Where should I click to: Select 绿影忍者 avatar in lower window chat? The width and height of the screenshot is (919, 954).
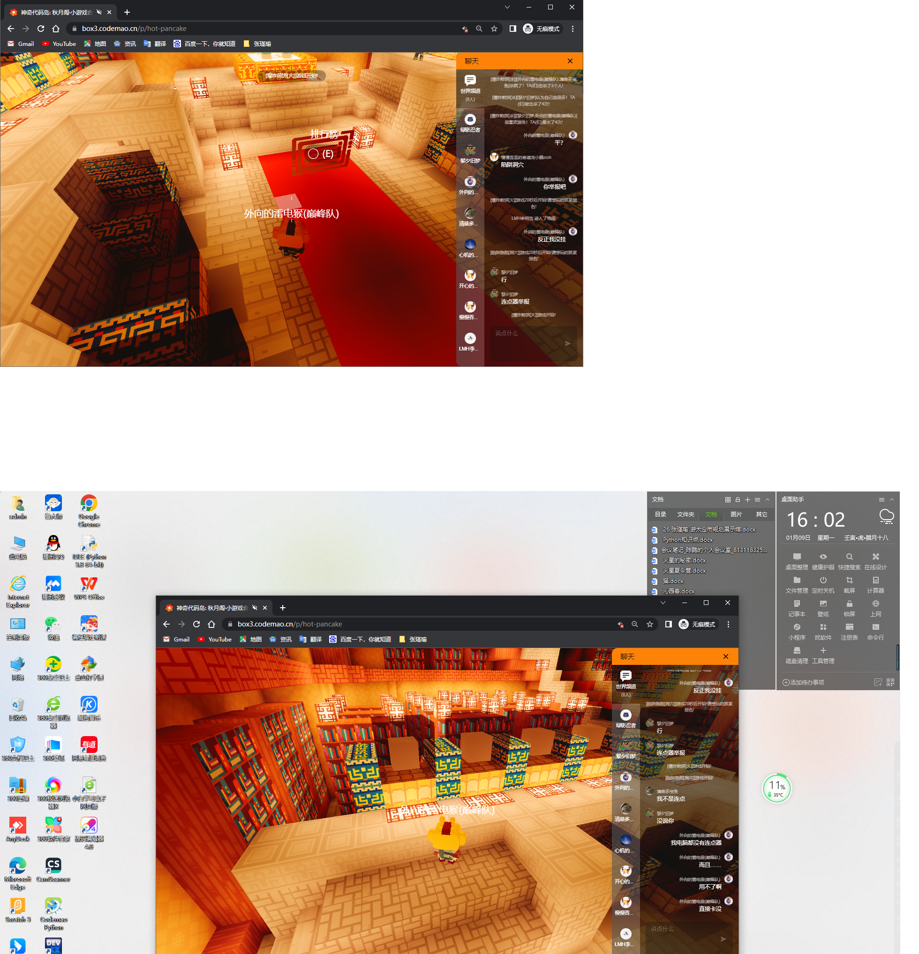[626, 715]
